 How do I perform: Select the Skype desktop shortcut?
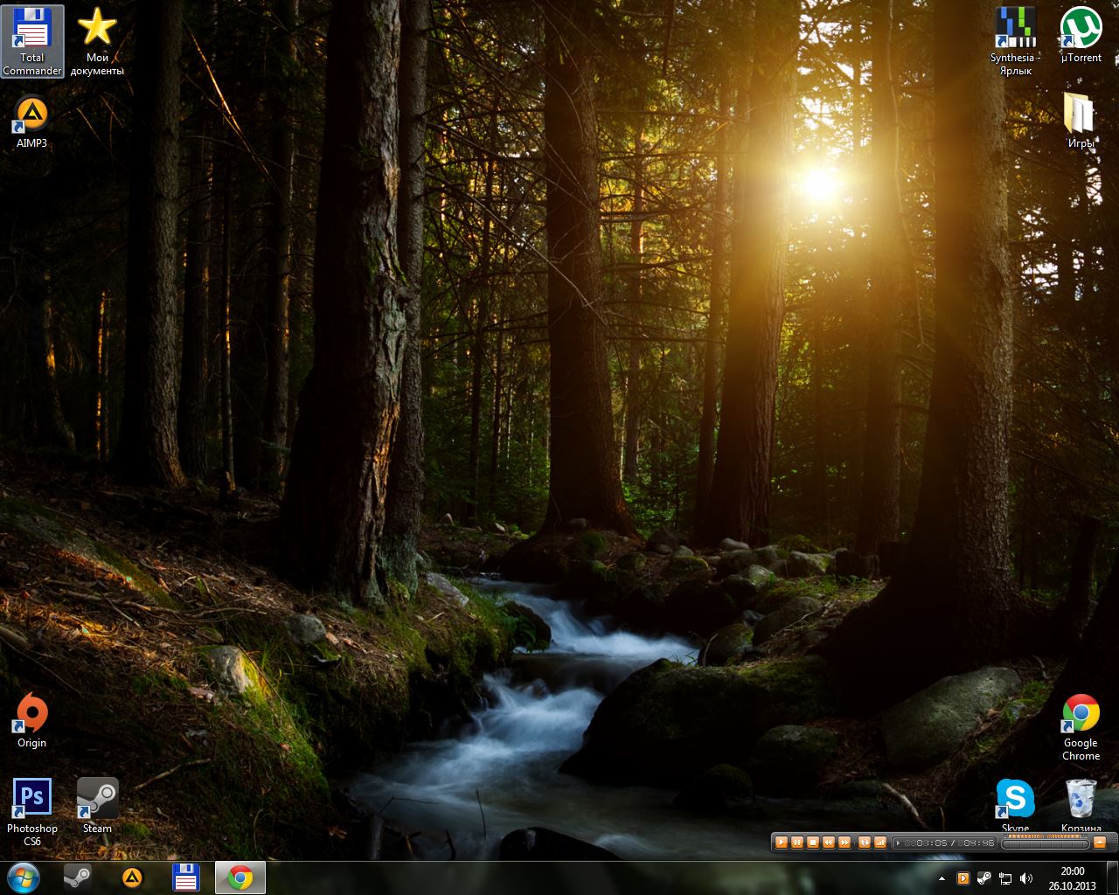tap(1015, 804)
